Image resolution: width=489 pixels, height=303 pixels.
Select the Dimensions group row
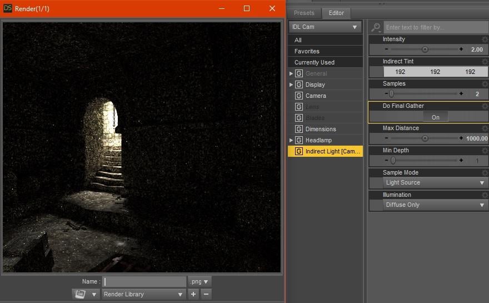point(325,129)
